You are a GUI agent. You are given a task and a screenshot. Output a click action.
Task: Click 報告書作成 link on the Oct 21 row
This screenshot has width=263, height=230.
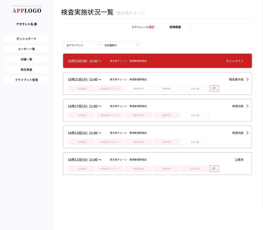(x=236, y=79)
